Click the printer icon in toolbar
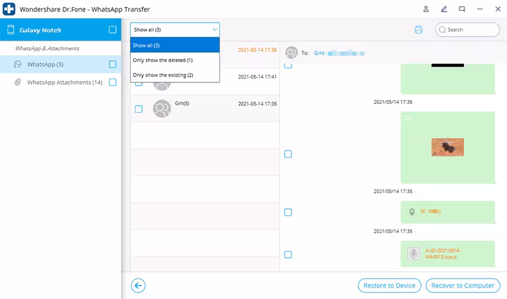Screen dimensions: 507x299 (x=418, y=30)
